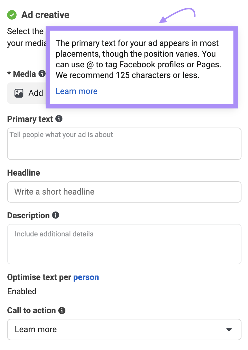
Task: Select the image icon on Add media button
Action: pyautogui.click(x=19, y=93)
